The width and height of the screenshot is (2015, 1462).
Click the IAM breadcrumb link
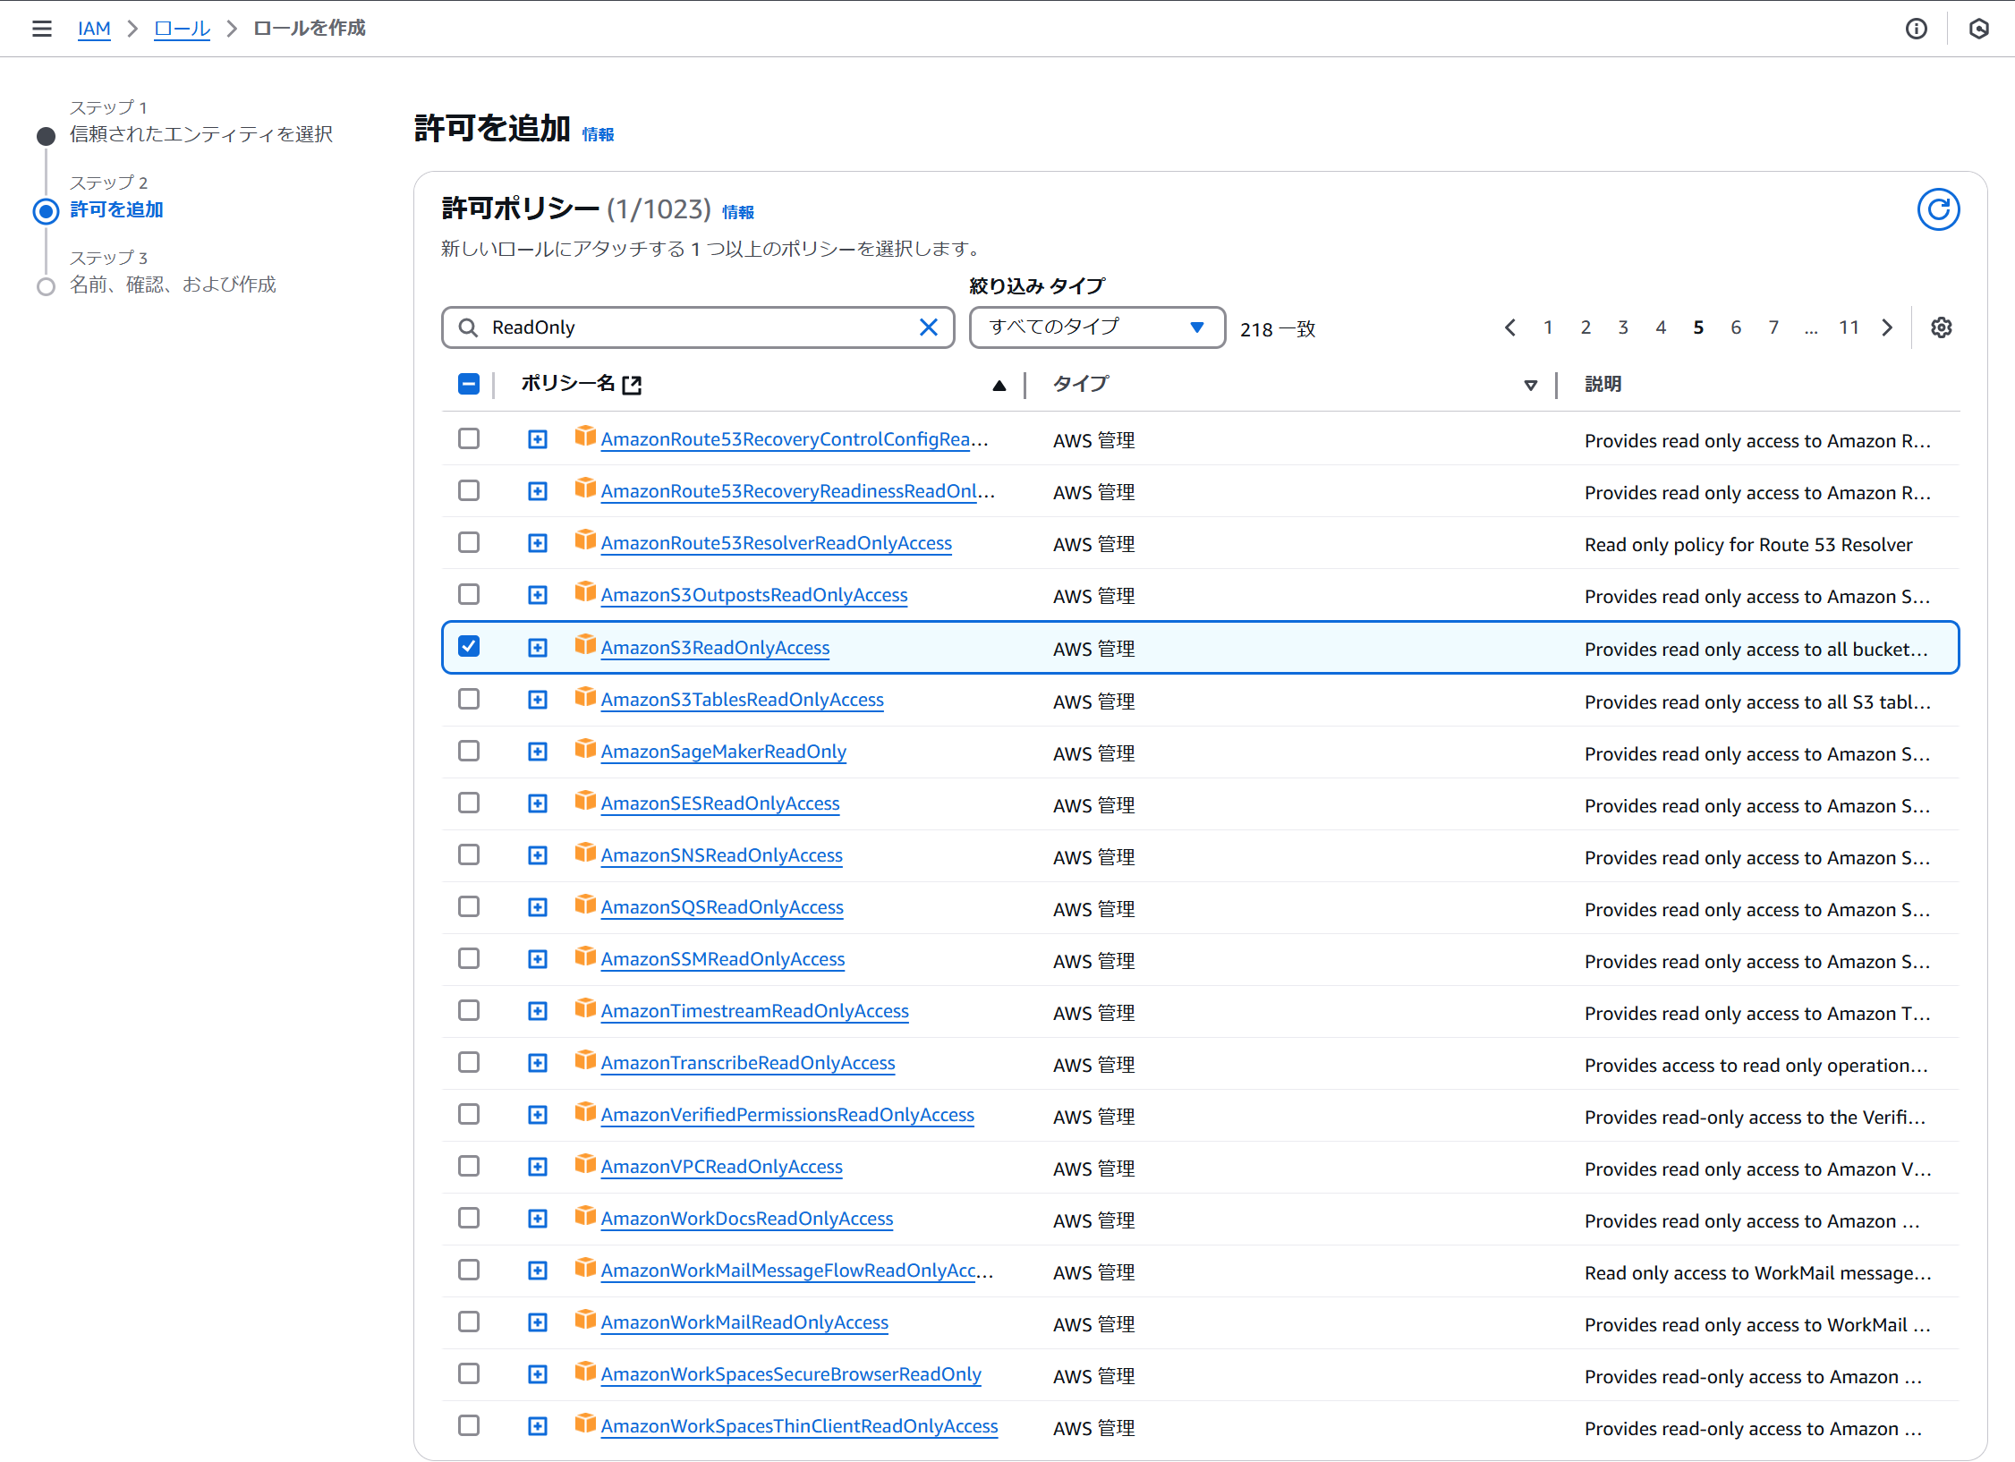tap(94, 29)
